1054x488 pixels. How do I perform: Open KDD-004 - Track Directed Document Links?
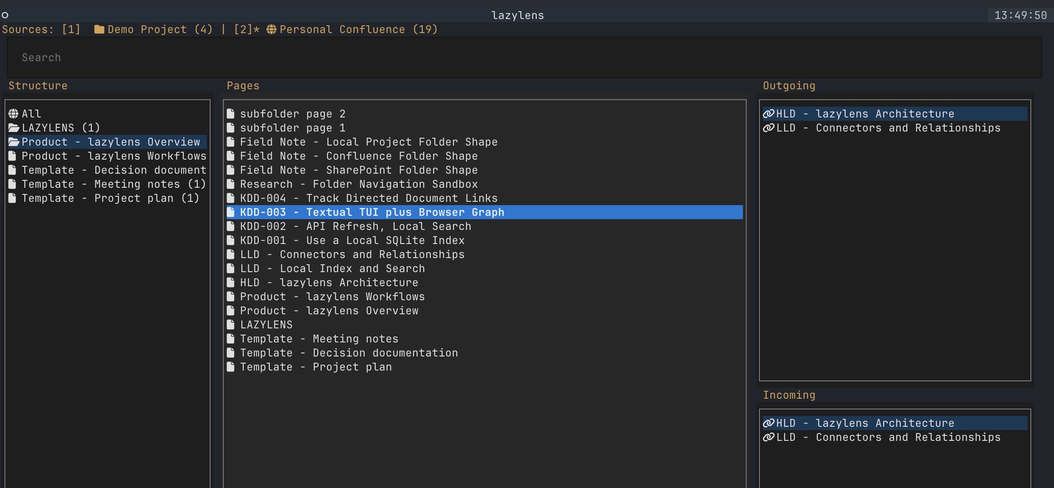click(485, 198)
